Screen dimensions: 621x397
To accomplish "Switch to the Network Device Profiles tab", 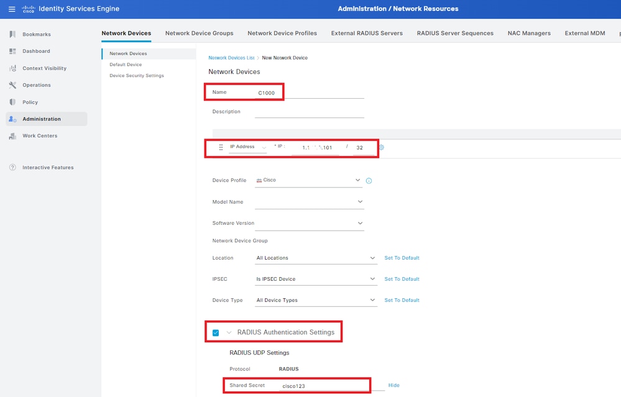I will [x=282, y=34].
